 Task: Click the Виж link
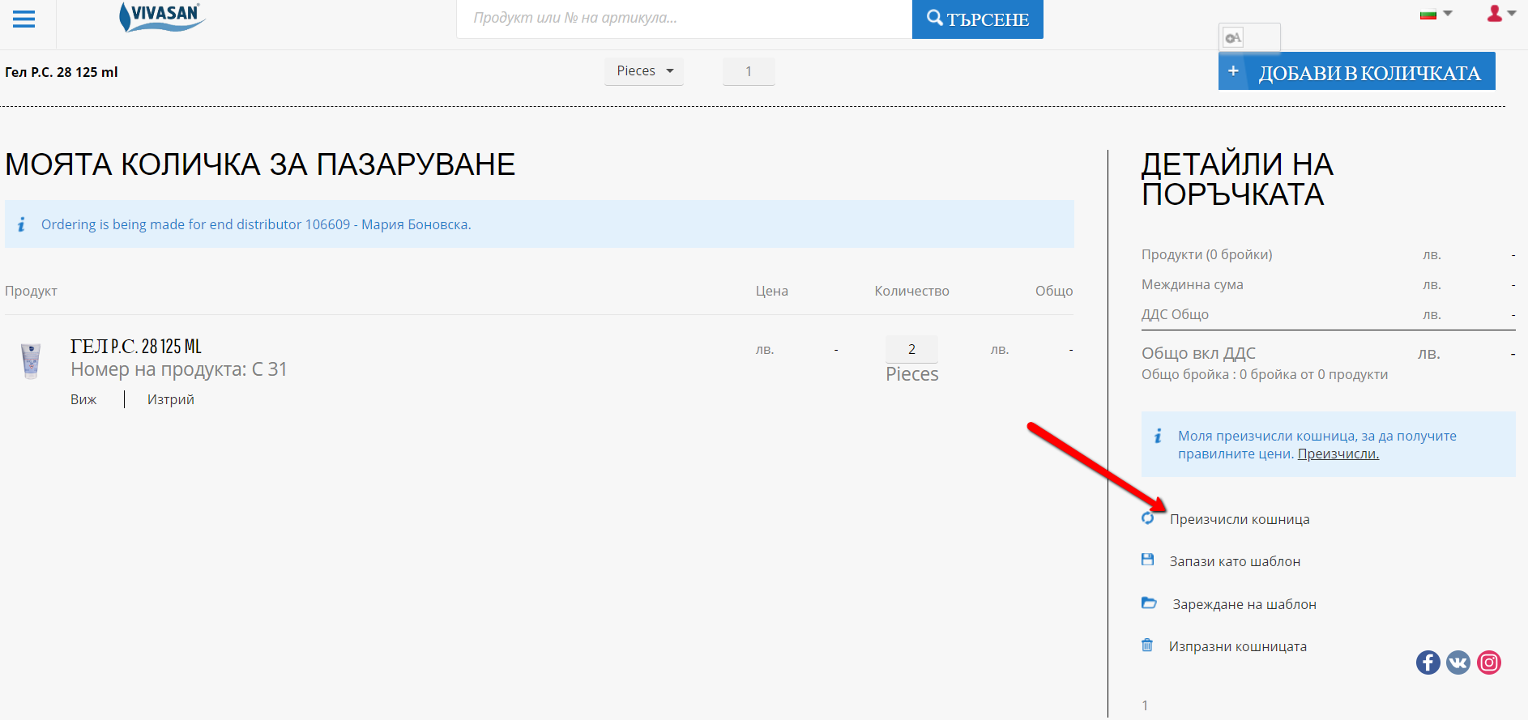(83, 399)
